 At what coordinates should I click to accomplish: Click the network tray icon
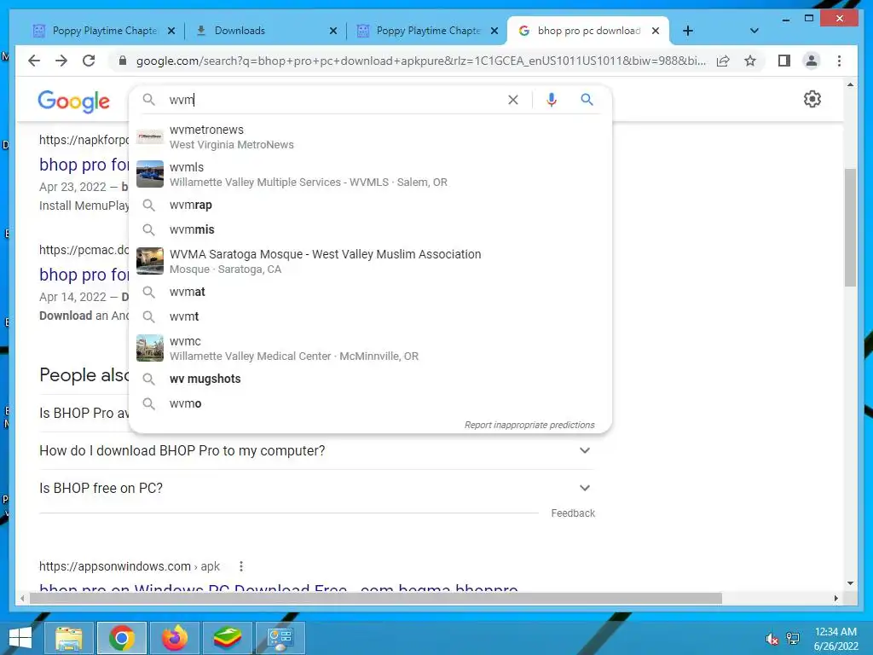click(x=793, y=639)
